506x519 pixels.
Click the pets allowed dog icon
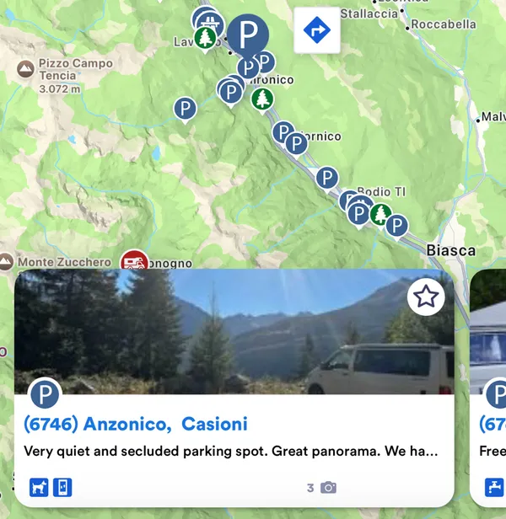click(x=39, y=488)
